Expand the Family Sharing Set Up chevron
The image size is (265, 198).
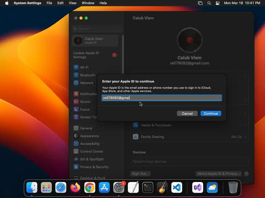[x=245, y=137]
